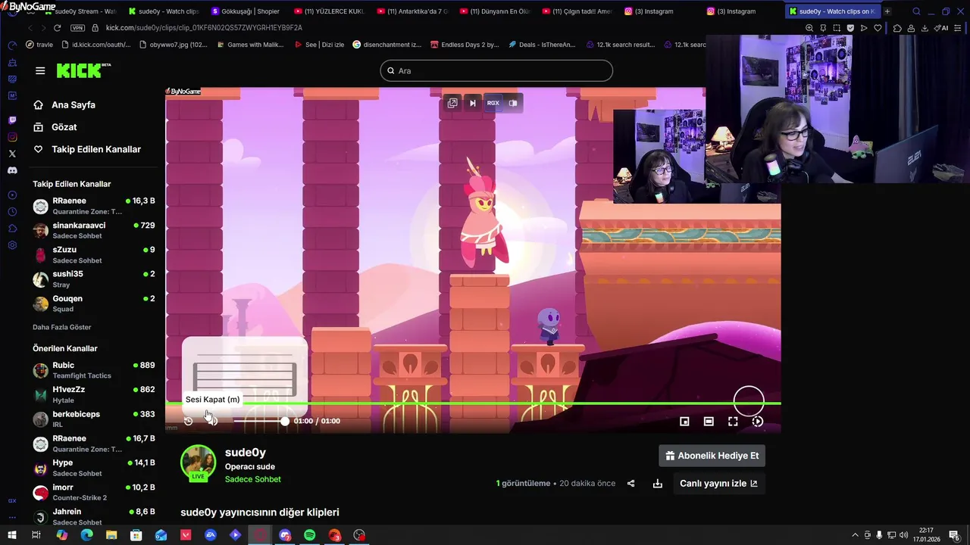Image resolution: width=970 pixels, height=545 pixels.
Task: Open Twitch icon in browser sidebar
Action: click(x=12, y=120)
